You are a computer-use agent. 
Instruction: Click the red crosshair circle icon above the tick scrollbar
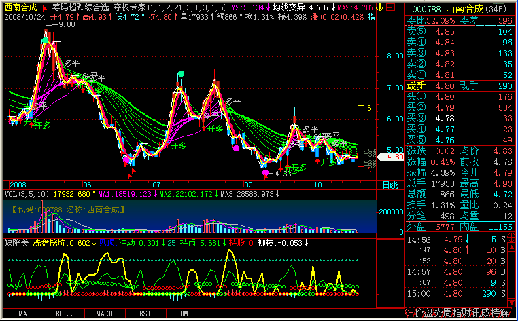[x=511, y=237]
